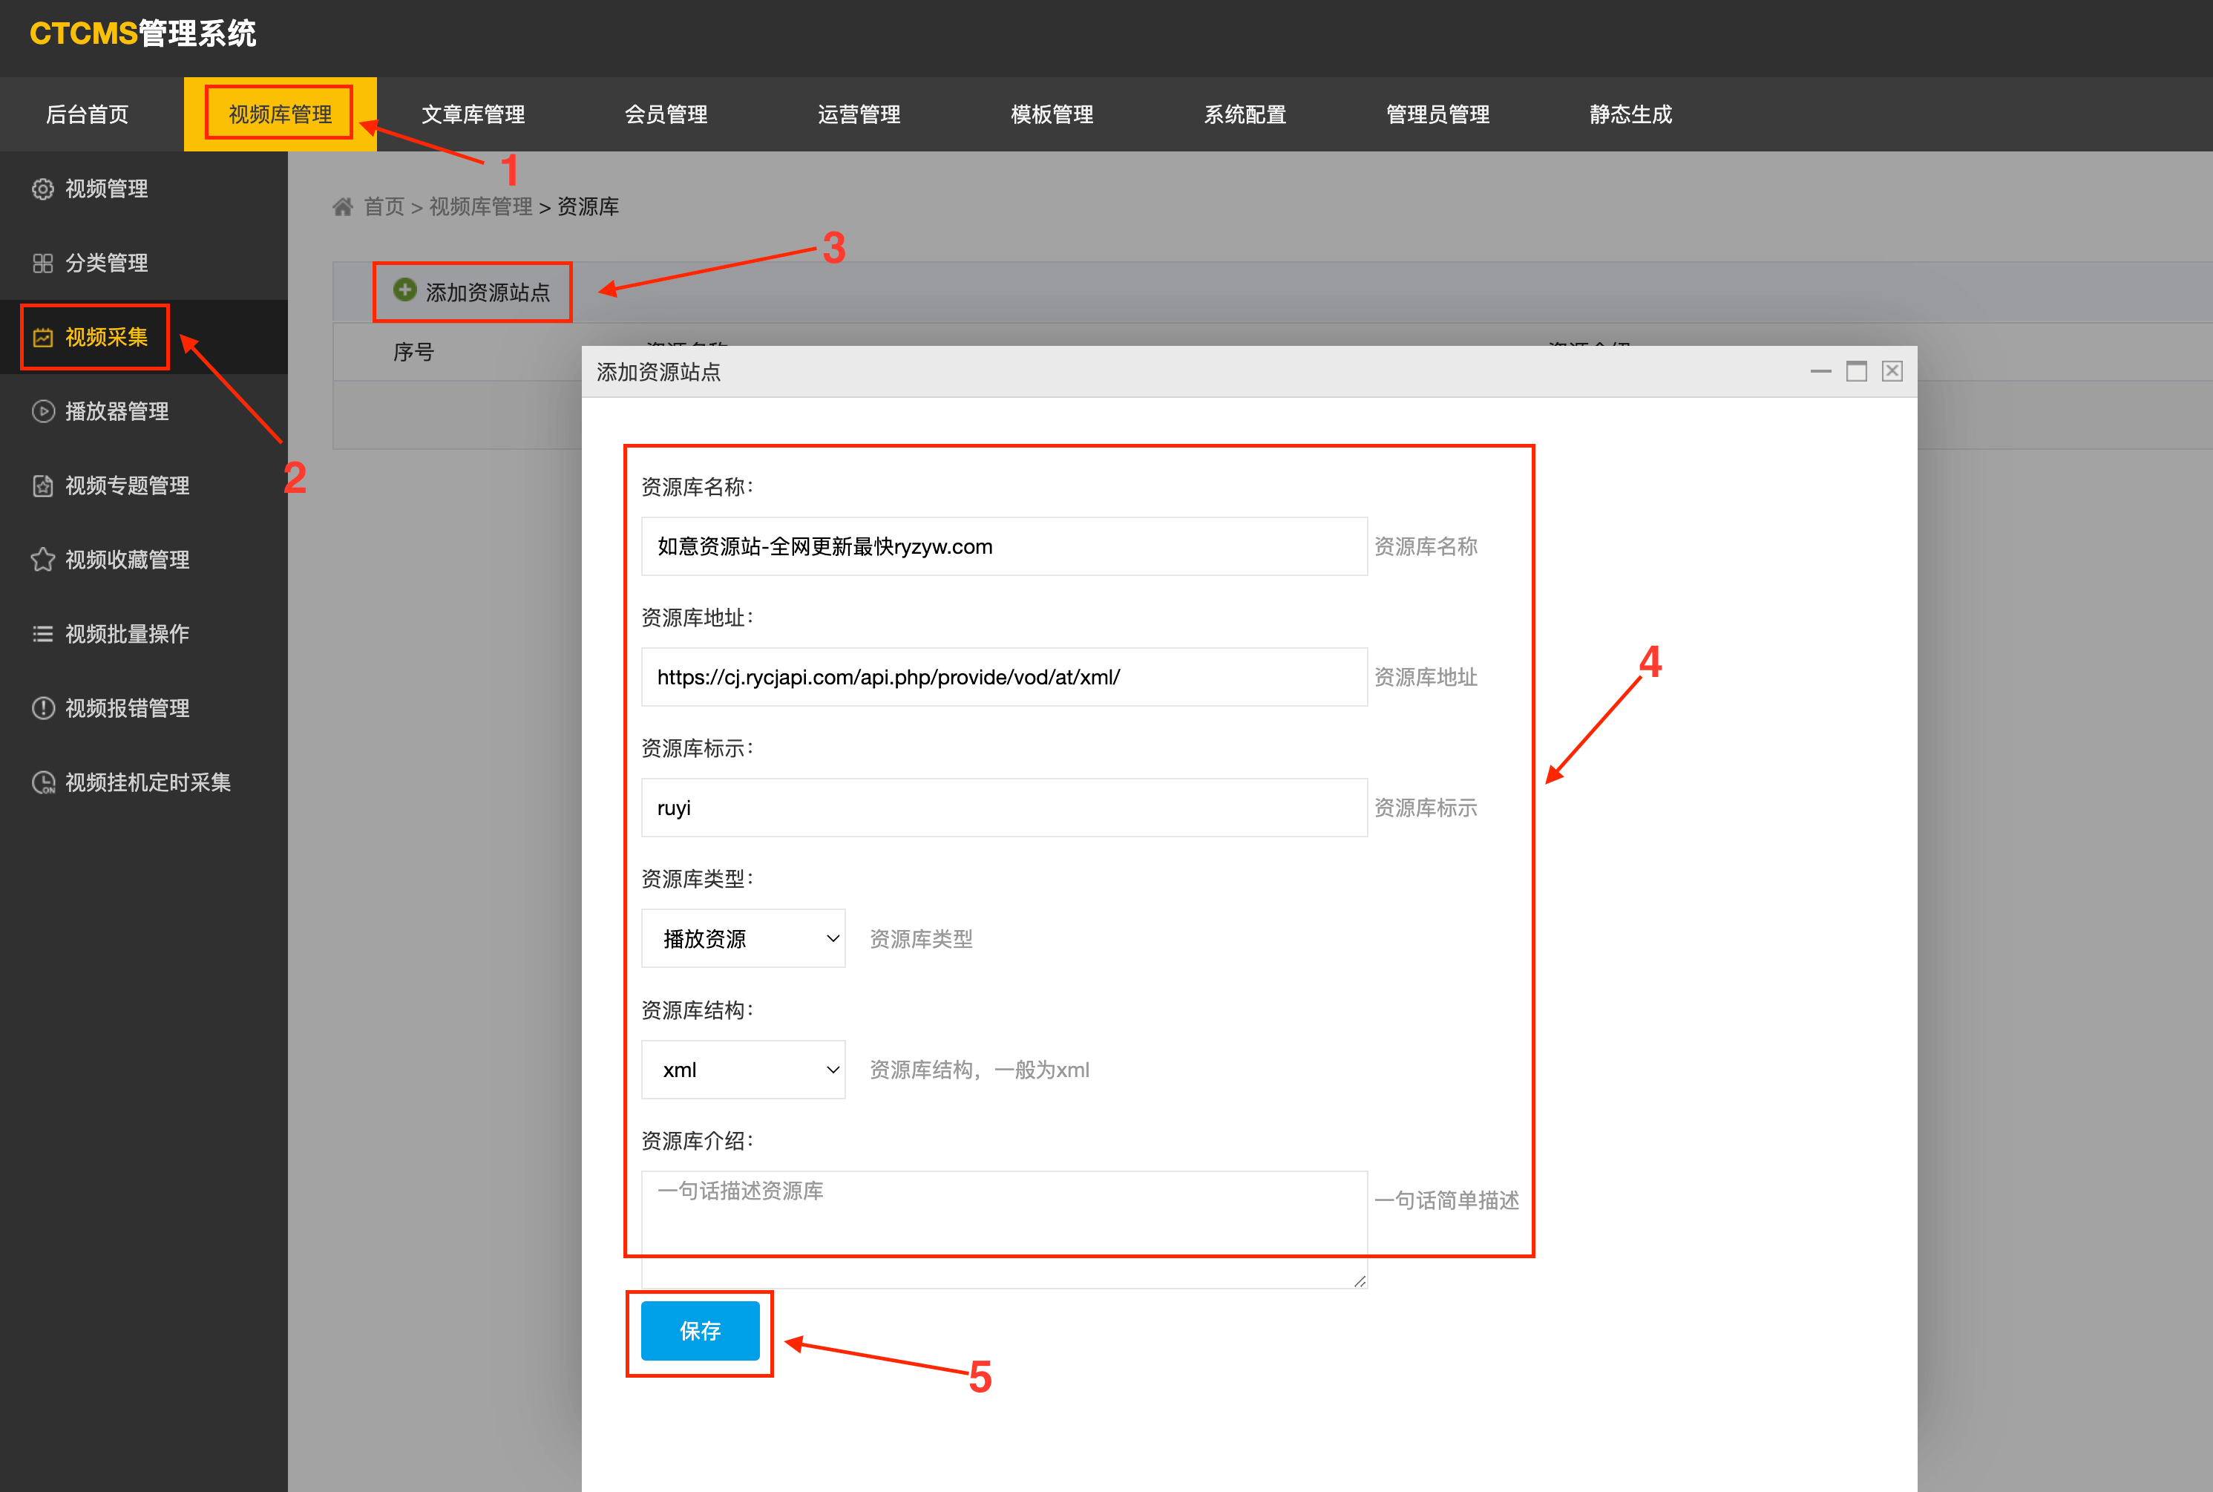Open the 系统配置 top menu

[1245, 114]
